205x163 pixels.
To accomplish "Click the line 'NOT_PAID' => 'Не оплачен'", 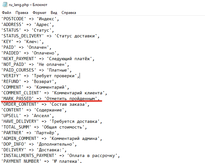I will pyautogui.click(x=35, y=64).
